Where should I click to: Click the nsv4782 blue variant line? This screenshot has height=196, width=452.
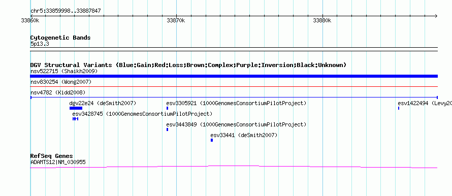[234, 97]
